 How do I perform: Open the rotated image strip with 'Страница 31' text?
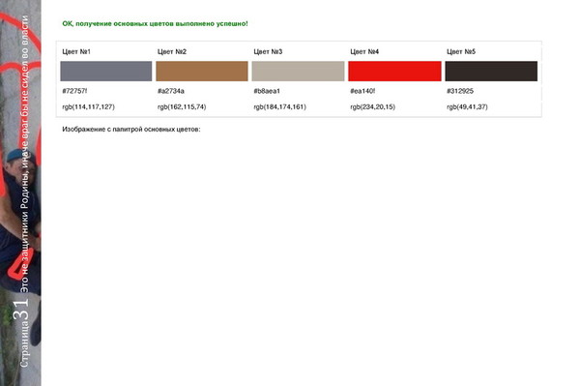[x=20, y=193]
